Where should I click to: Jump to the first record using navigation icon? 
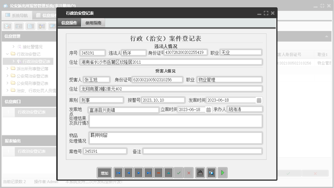118,173
